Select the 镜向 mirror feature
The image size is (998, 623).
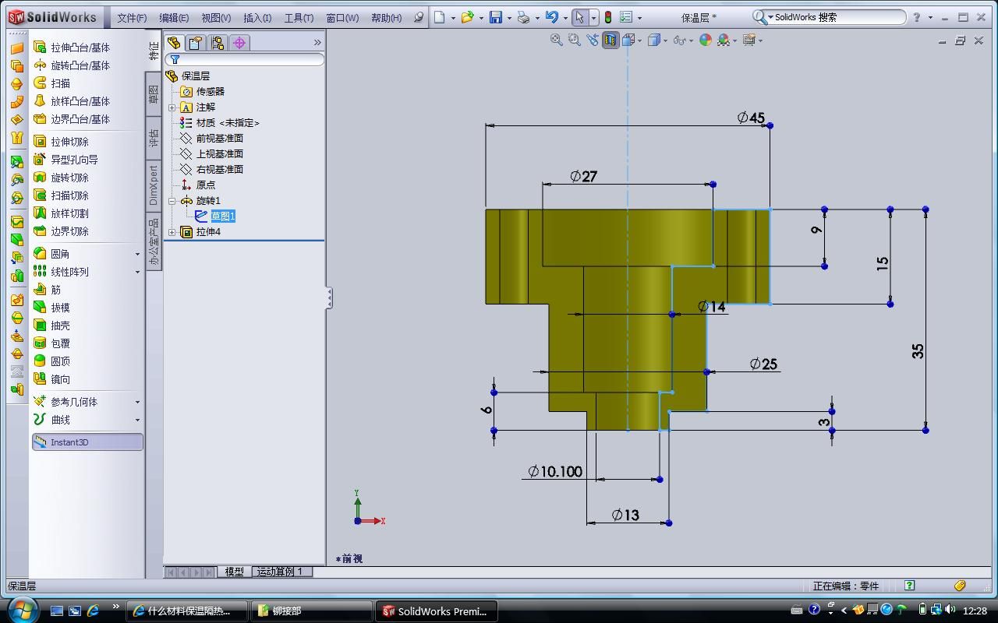[52, 379]
